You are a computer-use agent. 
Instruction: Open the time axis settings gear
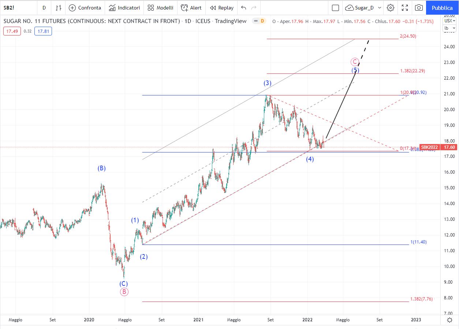coord(449,320)
